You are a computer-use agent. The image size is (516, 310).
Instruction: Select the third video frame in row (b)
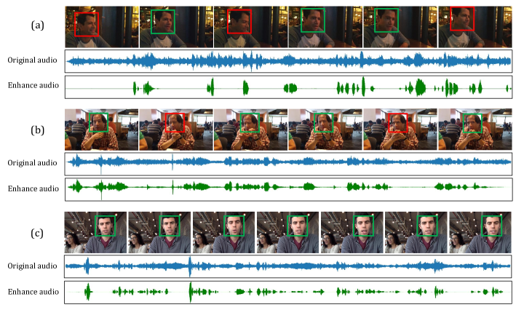point(251,130)
